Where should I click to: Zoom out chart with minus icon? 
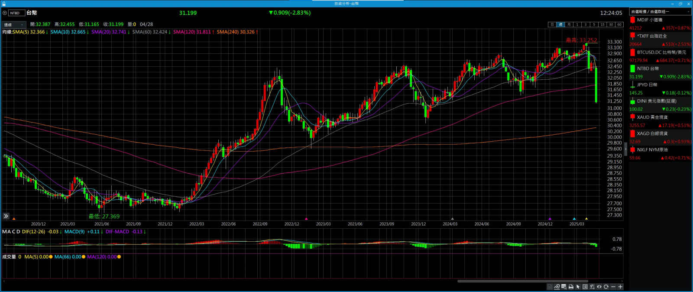tap(613, 287)
